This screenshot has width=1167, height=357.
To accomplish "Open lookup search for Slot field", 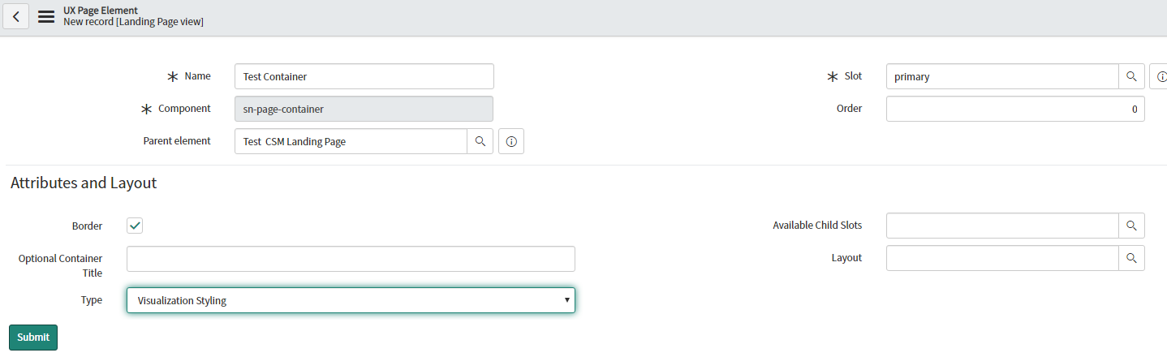I will (1132, 76).
